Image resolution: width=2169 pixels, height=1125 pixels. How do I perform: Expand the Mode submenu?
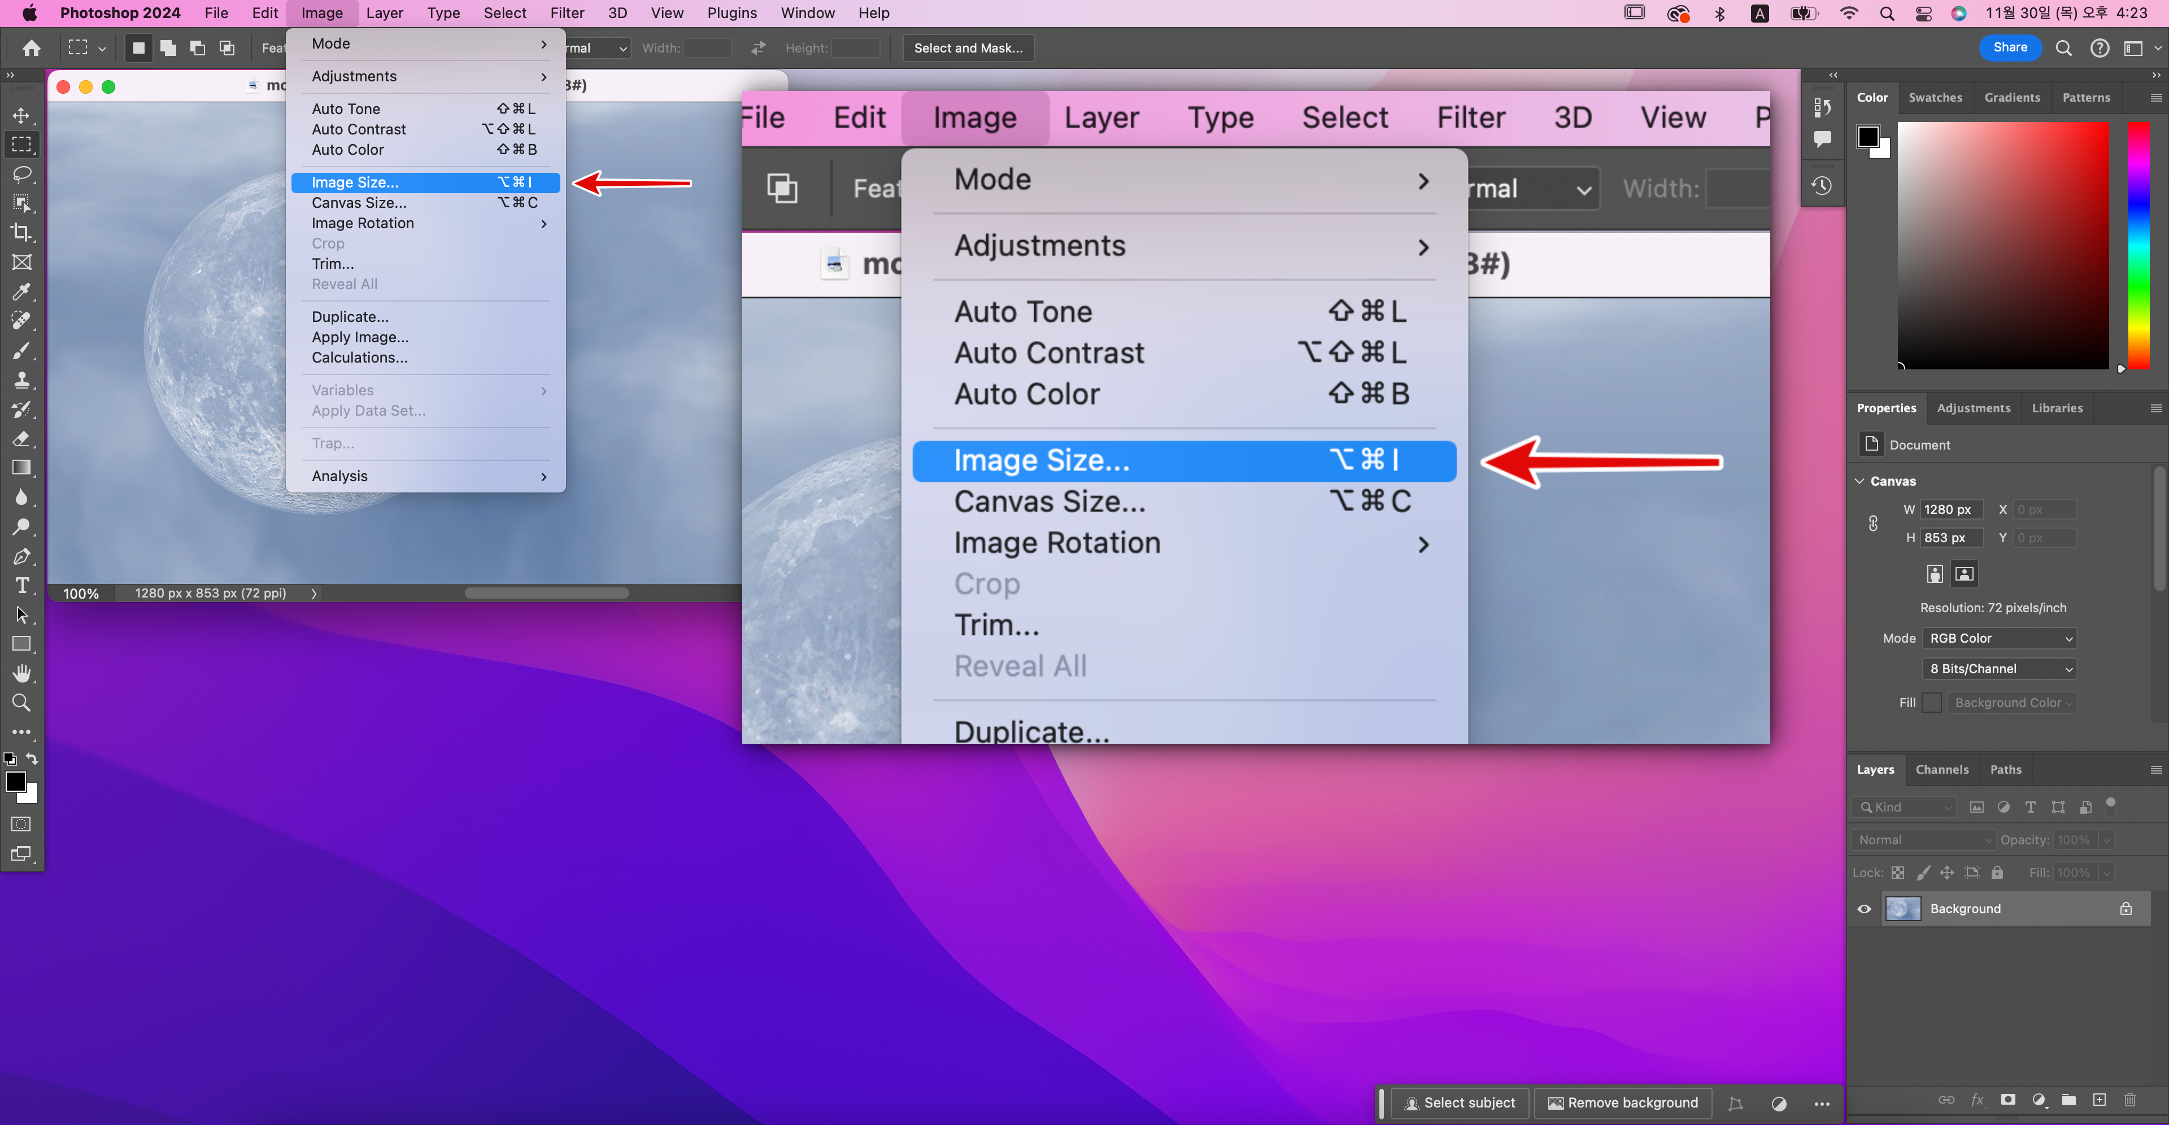point(426,44)
